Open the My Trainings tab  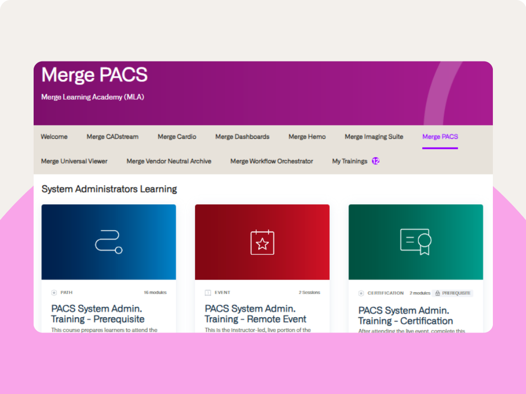[x=350, y=161]
